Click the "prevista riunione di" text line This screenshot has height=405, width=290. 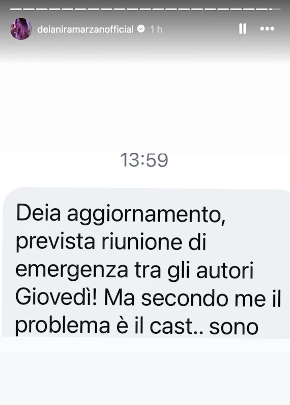[x=111, y=242]
